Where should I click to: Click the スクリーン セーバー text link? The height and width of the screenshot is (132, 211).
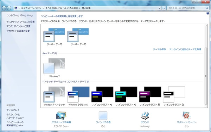tap(186, 122)
